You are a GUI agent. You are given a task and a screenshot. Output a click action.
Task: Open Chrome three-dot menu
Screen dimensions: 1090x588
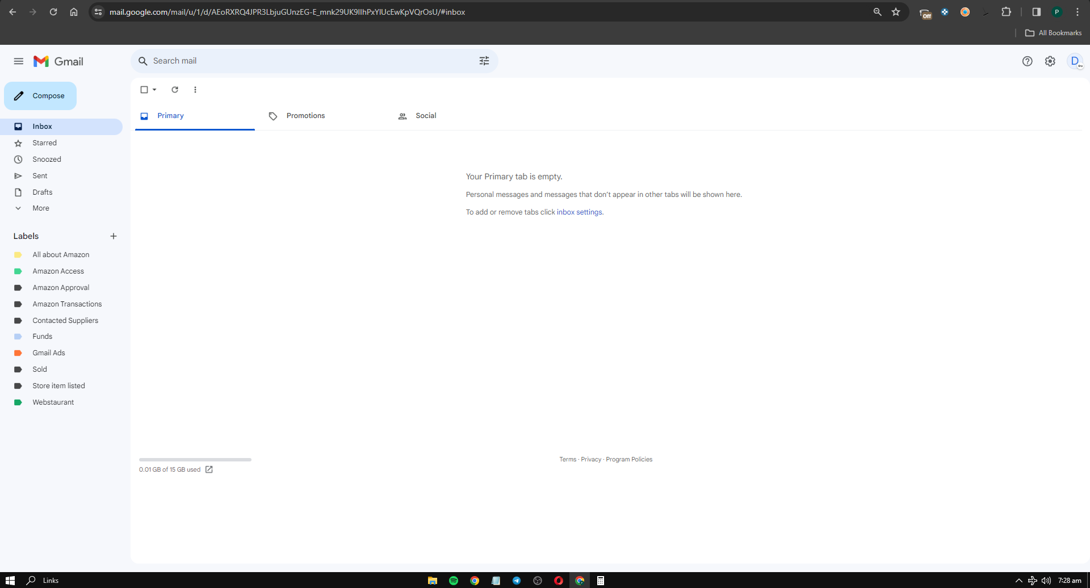pyautogui.click(x=1077, y=12)
